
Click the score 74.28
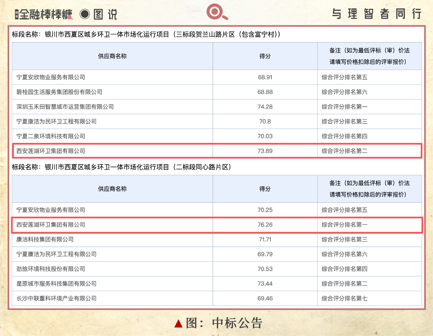[x=265, y=107]
